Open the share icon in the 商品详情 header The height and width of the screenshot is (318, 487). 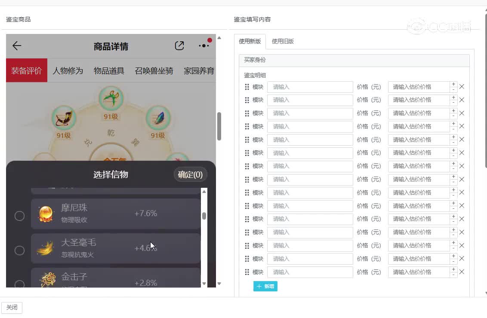179,46
